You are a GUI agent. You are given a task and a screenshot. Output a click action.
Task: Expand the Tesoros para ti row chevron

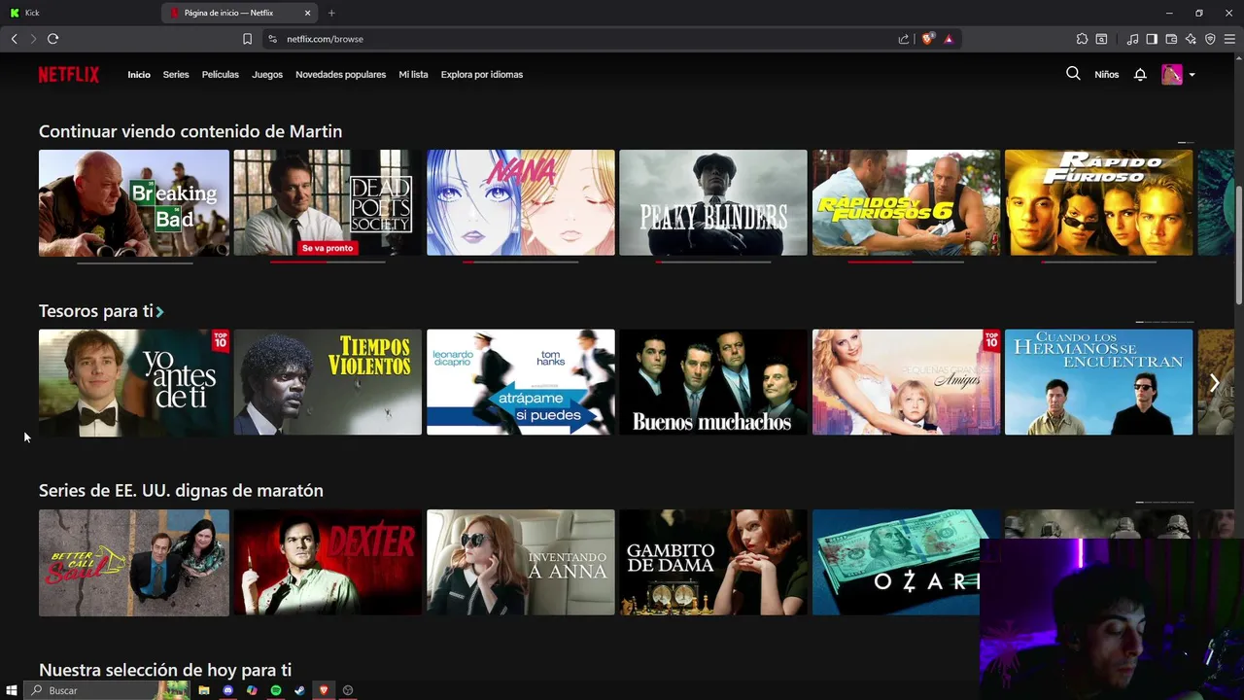coord(160,312)
